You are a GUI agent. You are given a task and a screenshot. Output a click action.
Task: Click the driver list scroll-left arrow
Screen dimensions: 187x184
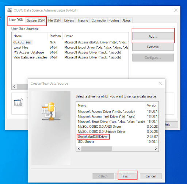point(79,149)
